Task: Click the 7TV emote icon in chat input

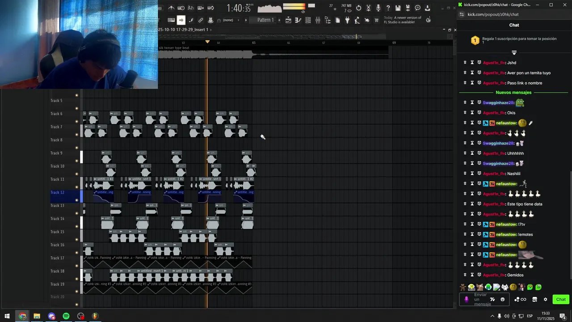Action: pos(492,300)
